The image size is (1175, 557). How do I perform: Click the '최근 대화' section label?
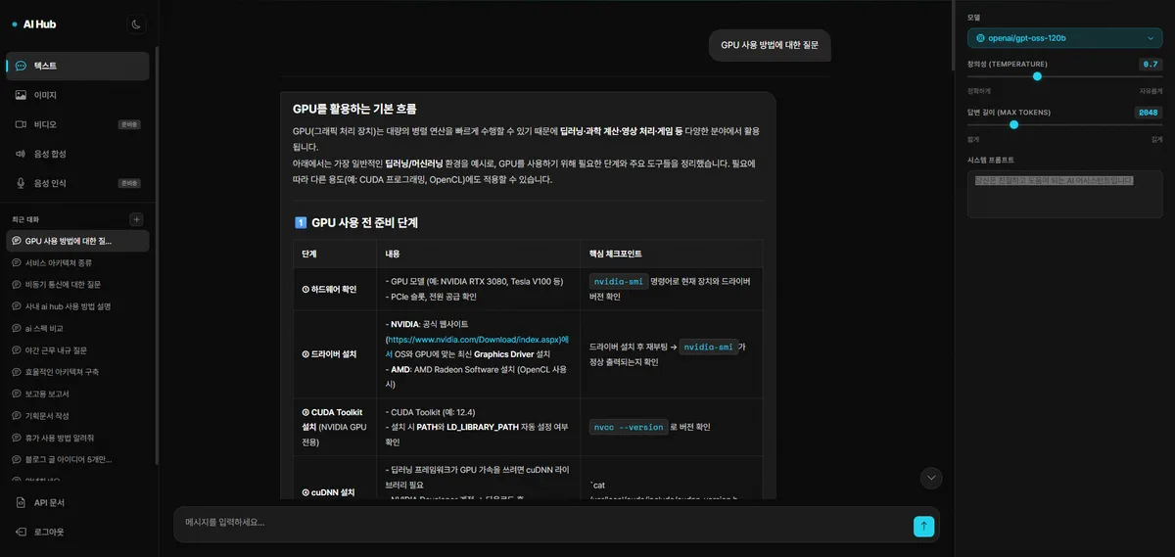pyautogui.click(x=25, y=219)
